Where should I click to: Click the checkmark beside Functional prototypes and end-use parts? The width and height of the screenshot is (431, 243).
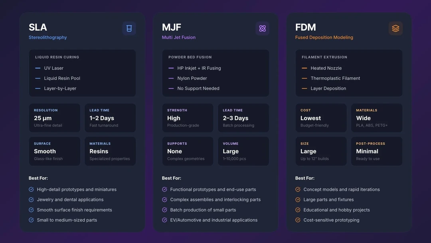165,189
